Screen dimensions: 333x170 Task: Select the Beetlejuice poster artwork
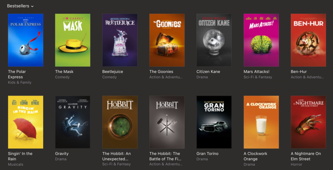click(x=120, y=40)
